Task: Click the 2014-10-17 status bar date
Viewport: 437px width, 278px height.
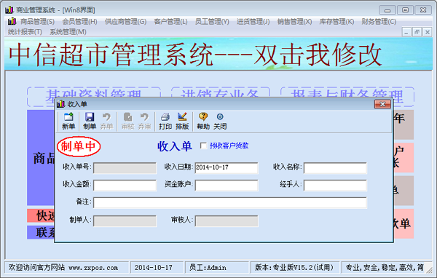Action: [154, 268]
